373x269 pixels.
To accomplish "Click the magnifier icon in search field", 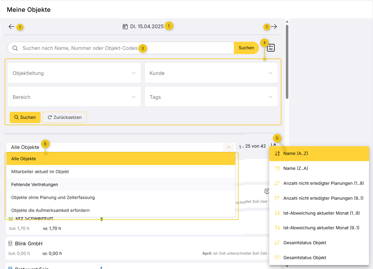I will coord(15,48).
